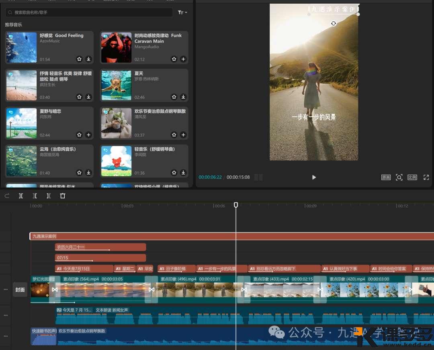Select the 07/15 text clip

[100, 258]
